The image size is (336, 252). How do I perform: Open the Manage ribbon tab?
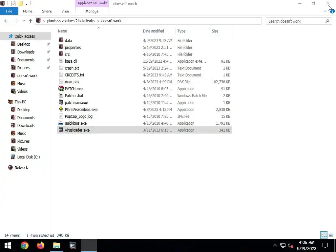pos(92,11)
